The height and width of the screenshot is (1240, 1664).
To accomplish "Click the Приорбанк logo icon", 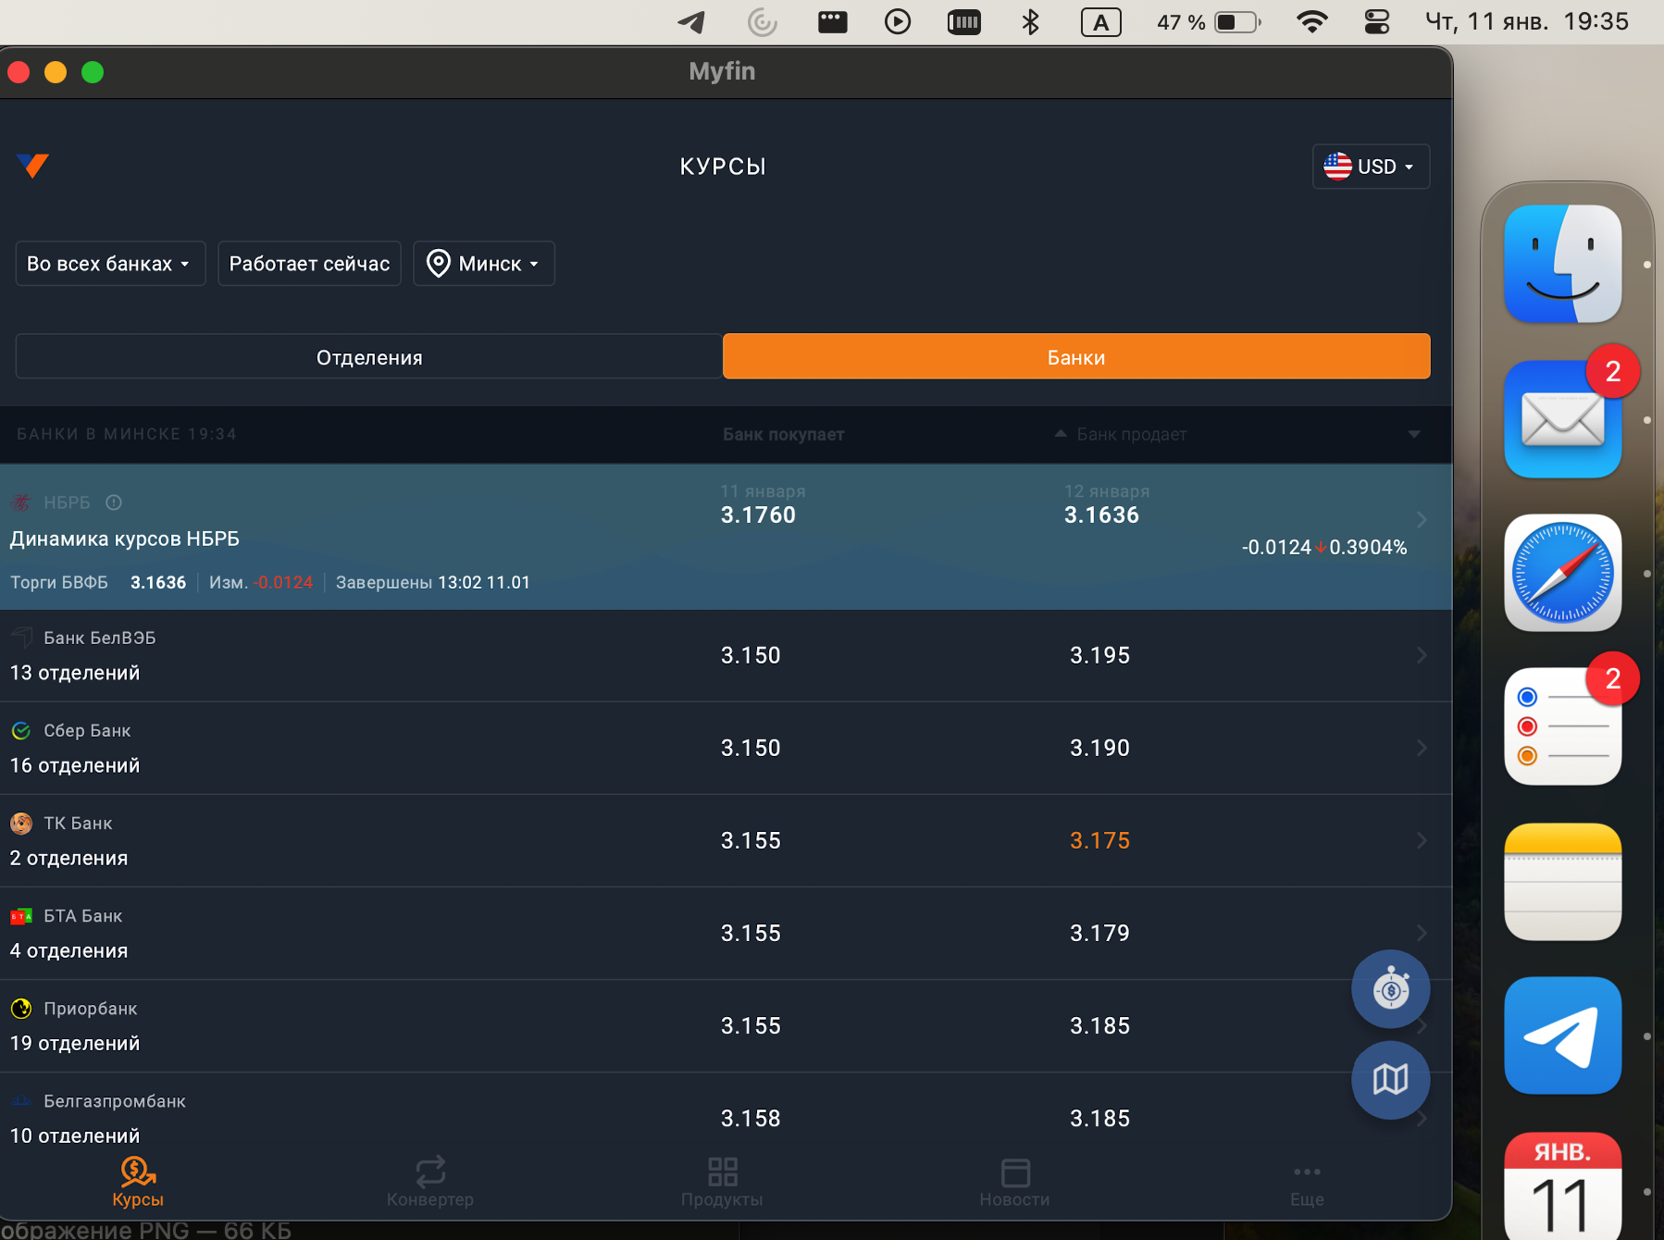I will click(21, 1009).
